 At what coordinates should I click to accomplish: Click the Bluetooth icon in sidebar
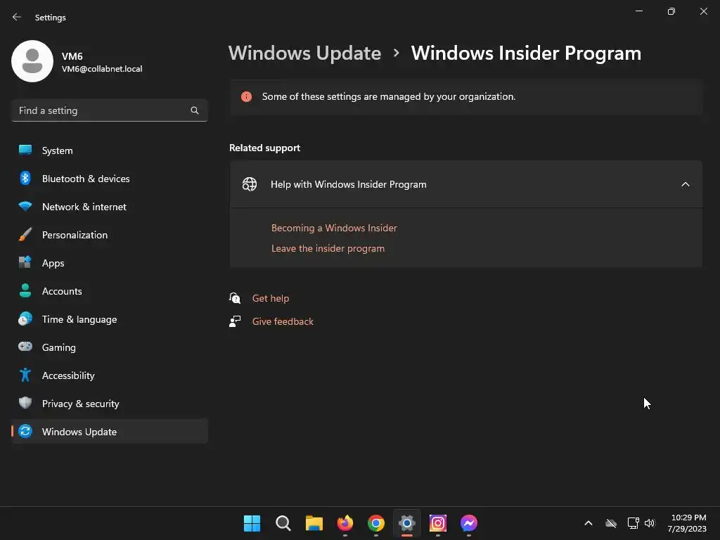(x=25, y=178)
